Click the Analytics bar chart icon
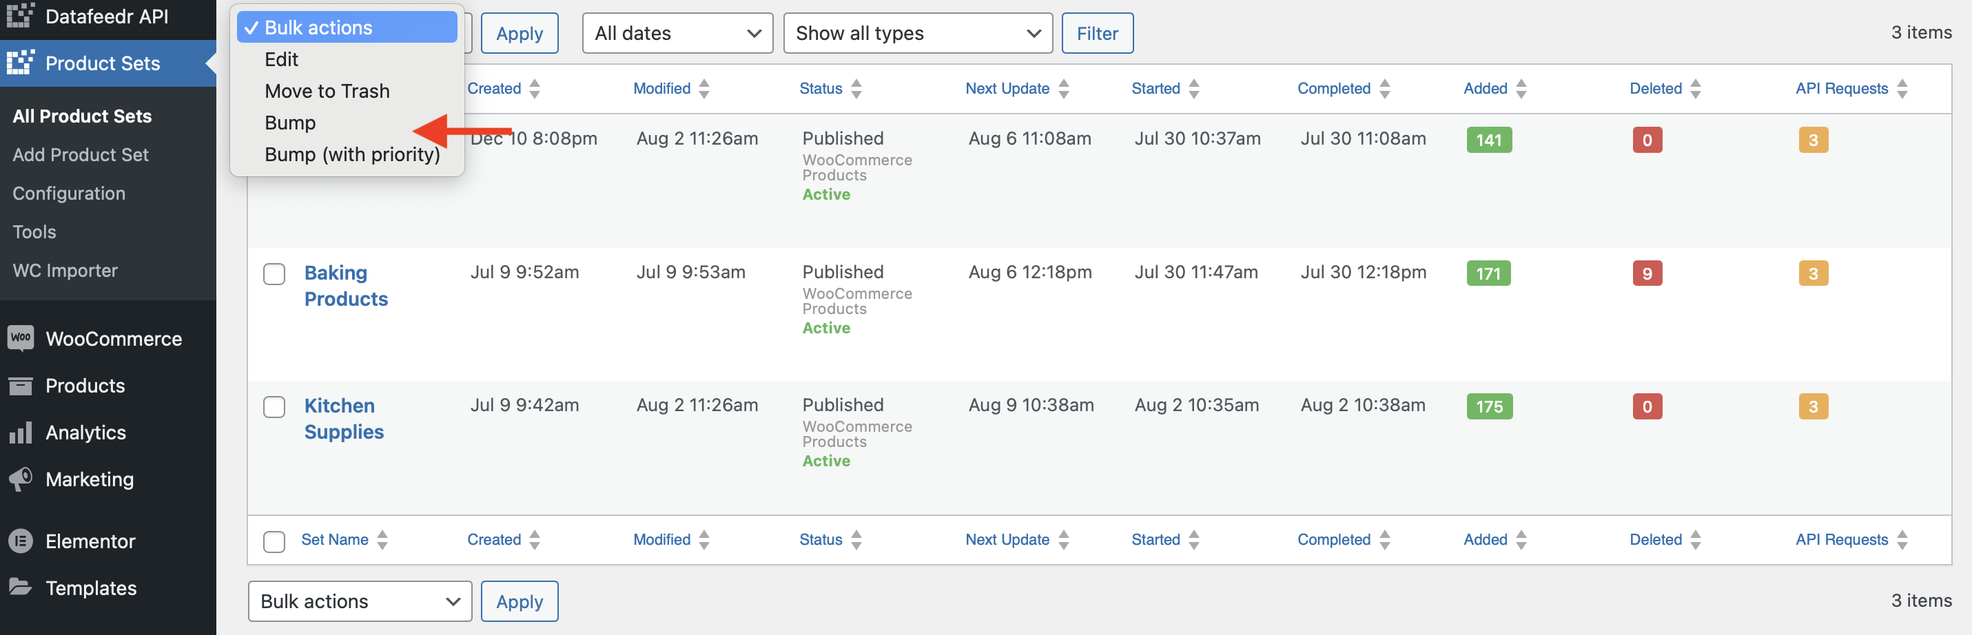 [x=21, y=433]
